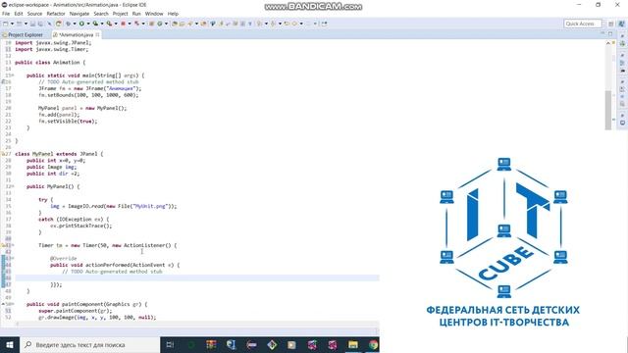The height and width of the screenshot is (353, 628).
Task: Click the editor scroll-up arrow
Action: pos(608,43)
